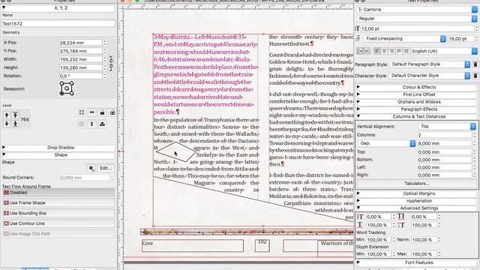Click the greyed-out Ungroup icon

[82, 124]
